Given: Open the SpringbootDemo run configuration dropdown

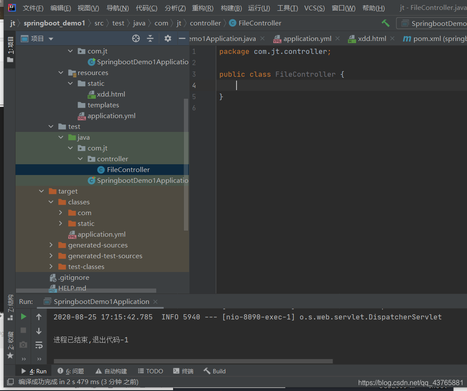Looking at the screenshot, I should 432,23.
